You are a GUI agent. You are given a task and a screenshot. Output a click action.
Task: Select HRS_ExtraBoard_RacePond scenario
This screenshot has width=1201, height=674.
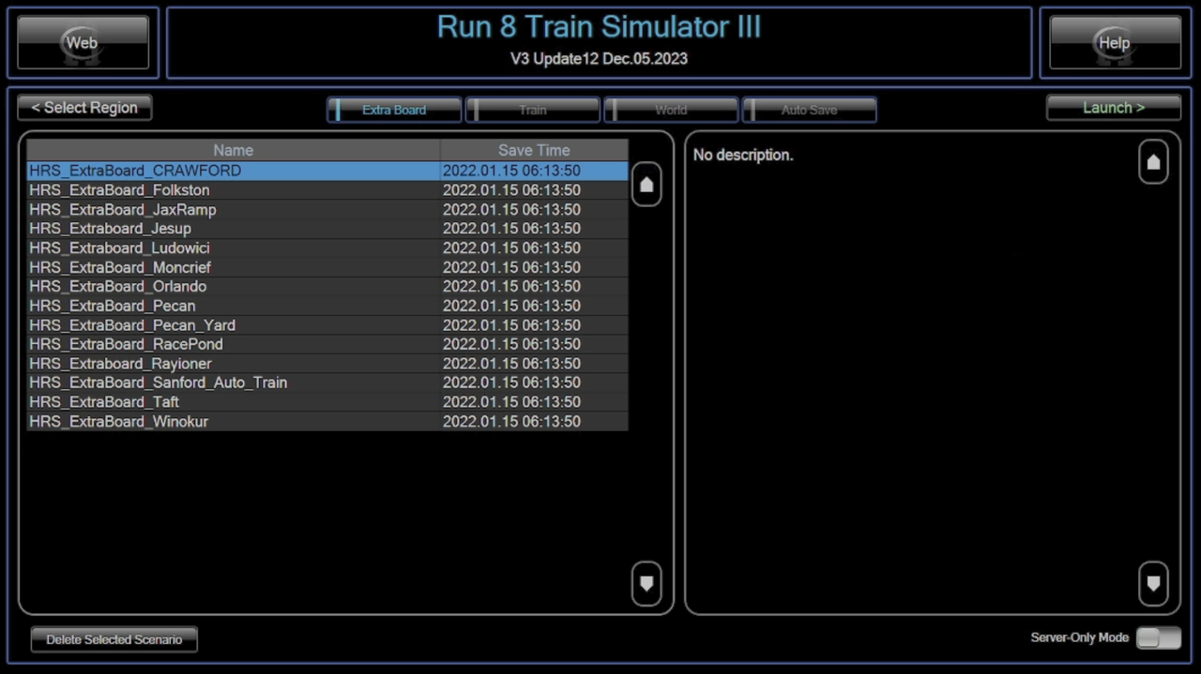[327, 344]
